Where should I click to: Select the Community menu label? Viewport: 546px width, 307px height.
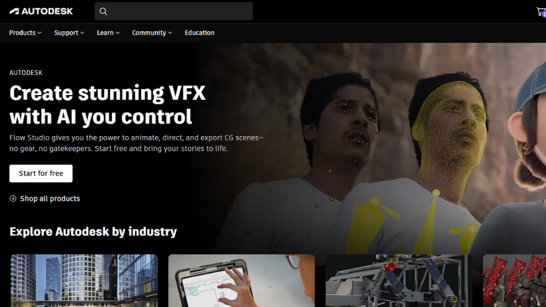(149, 33)
